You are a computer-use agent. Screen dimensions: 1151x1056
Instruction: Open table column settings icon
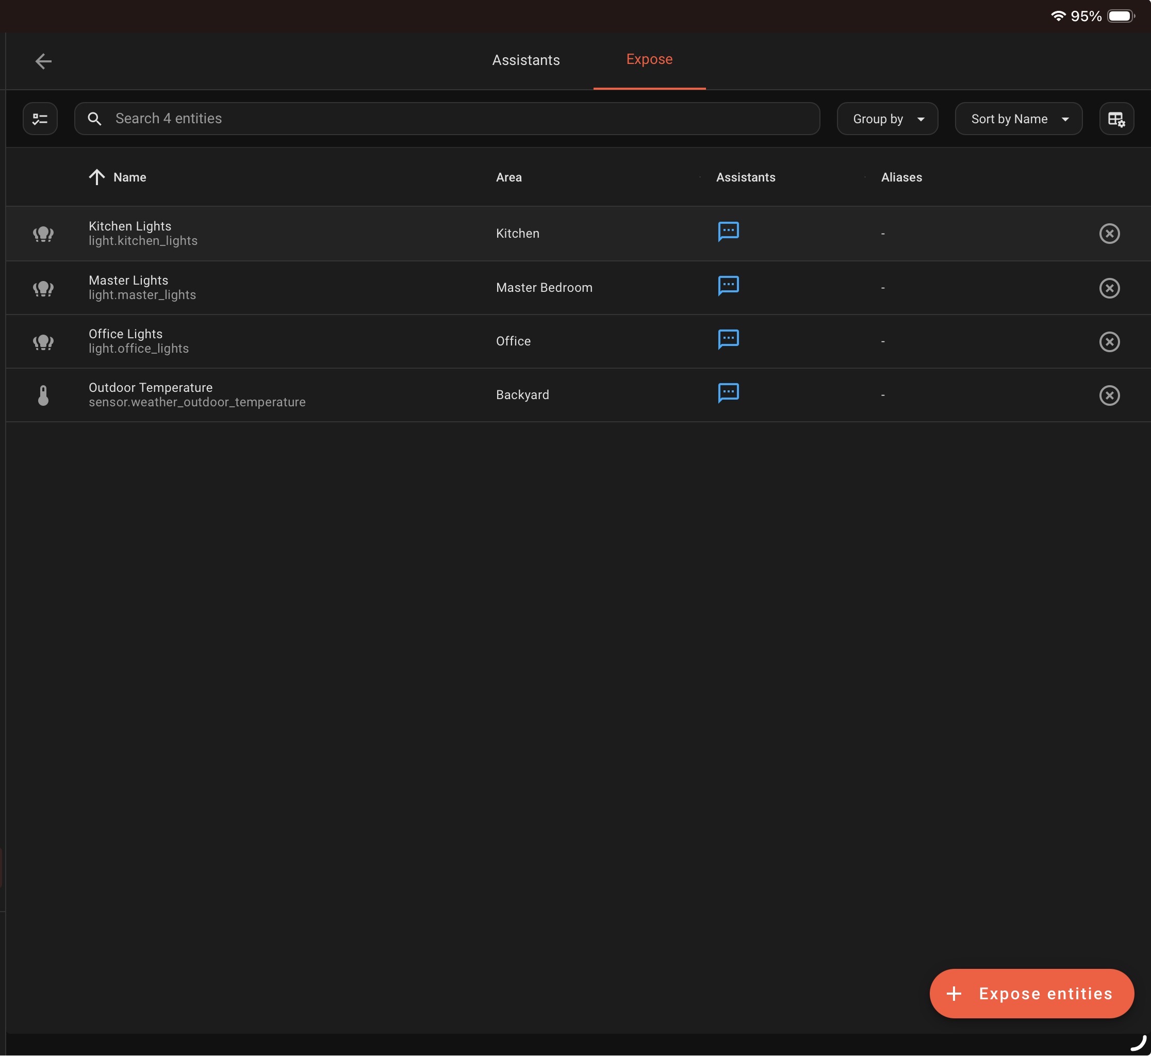click(x=1115, y=119)
